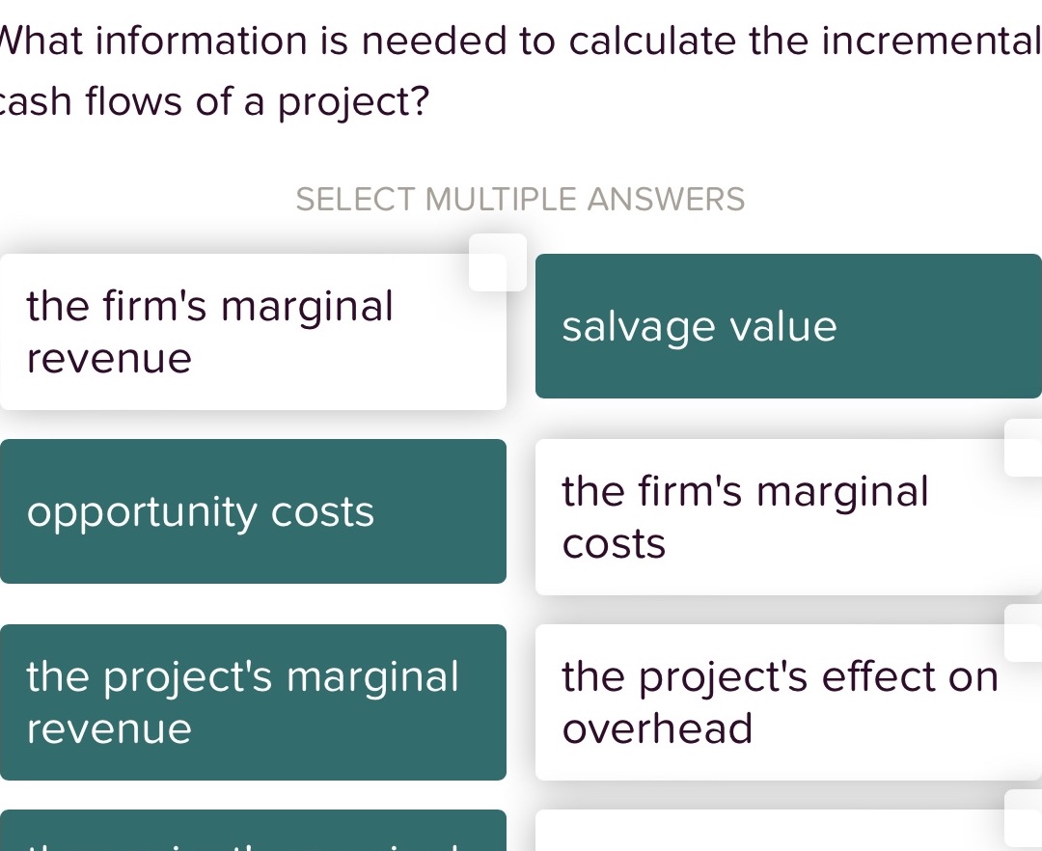The height and width of the screenshot is (851, 1042).
Task: Deselect 'the project's marginal revenue' card
Action: click(253, 702)
